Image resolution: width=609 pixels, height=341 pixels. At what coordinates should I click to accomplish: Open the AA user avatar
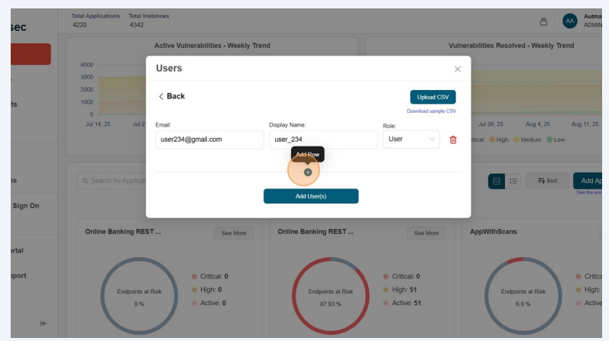pos(569,21)
